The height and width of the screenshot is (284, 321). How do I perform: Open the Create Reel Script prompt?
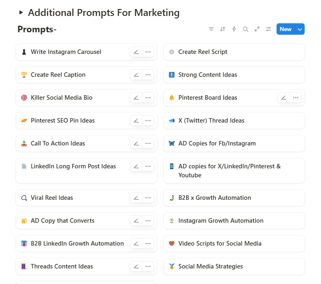tap(203, 52)
